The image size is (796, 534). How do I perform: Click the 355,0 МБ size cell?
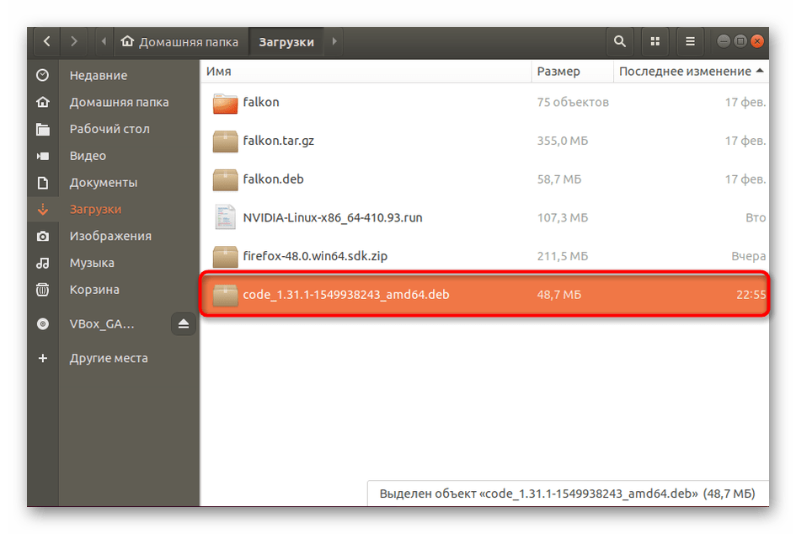[563, 141]
